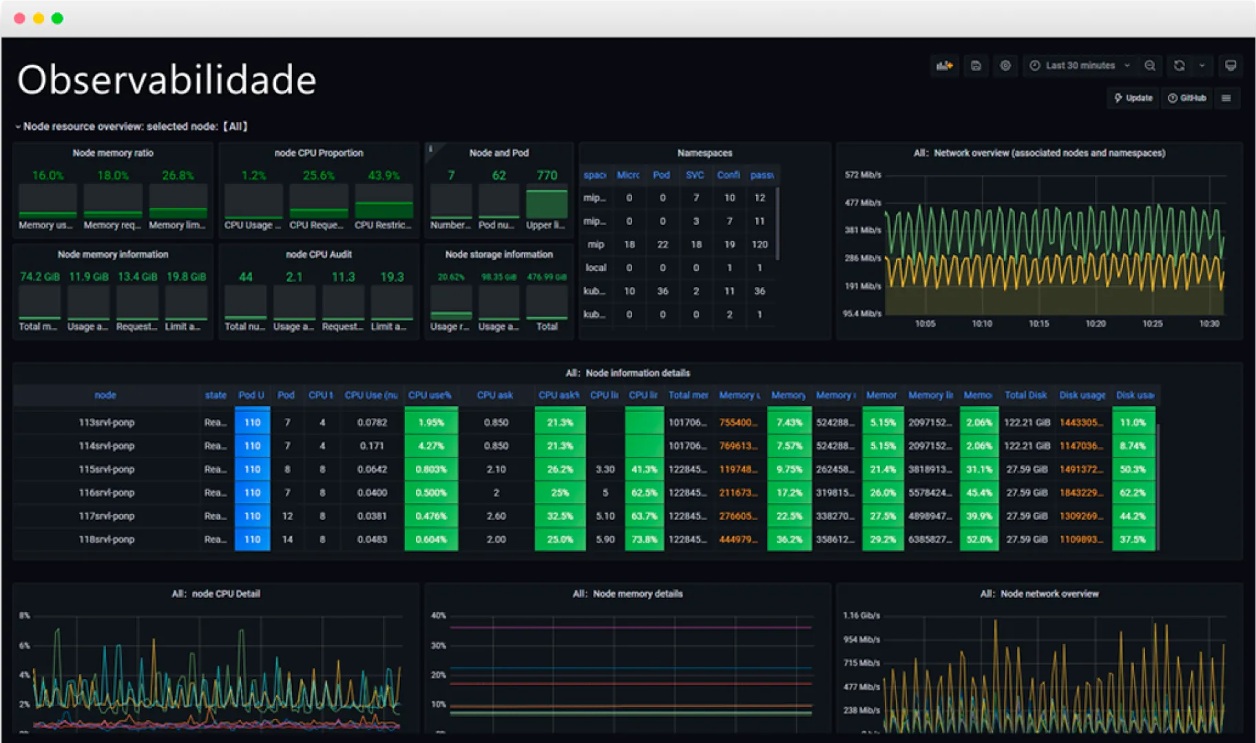Screen dimensions: 1256x743
Task: Zoom out the time range
Action: (1150, 66)
